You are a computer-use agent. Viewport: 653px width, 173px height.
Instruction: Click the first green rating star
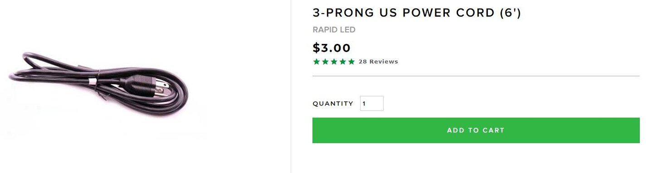[317, 62]
